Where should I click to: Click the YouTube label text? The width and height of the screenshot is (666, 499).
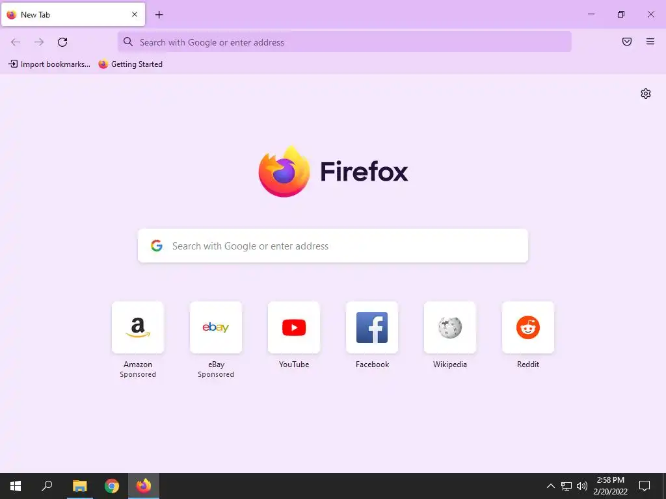pyautogui.click(x=294, y=365)
